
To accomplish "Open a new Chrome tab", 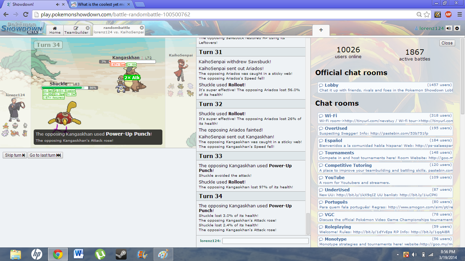I will 140,4.
